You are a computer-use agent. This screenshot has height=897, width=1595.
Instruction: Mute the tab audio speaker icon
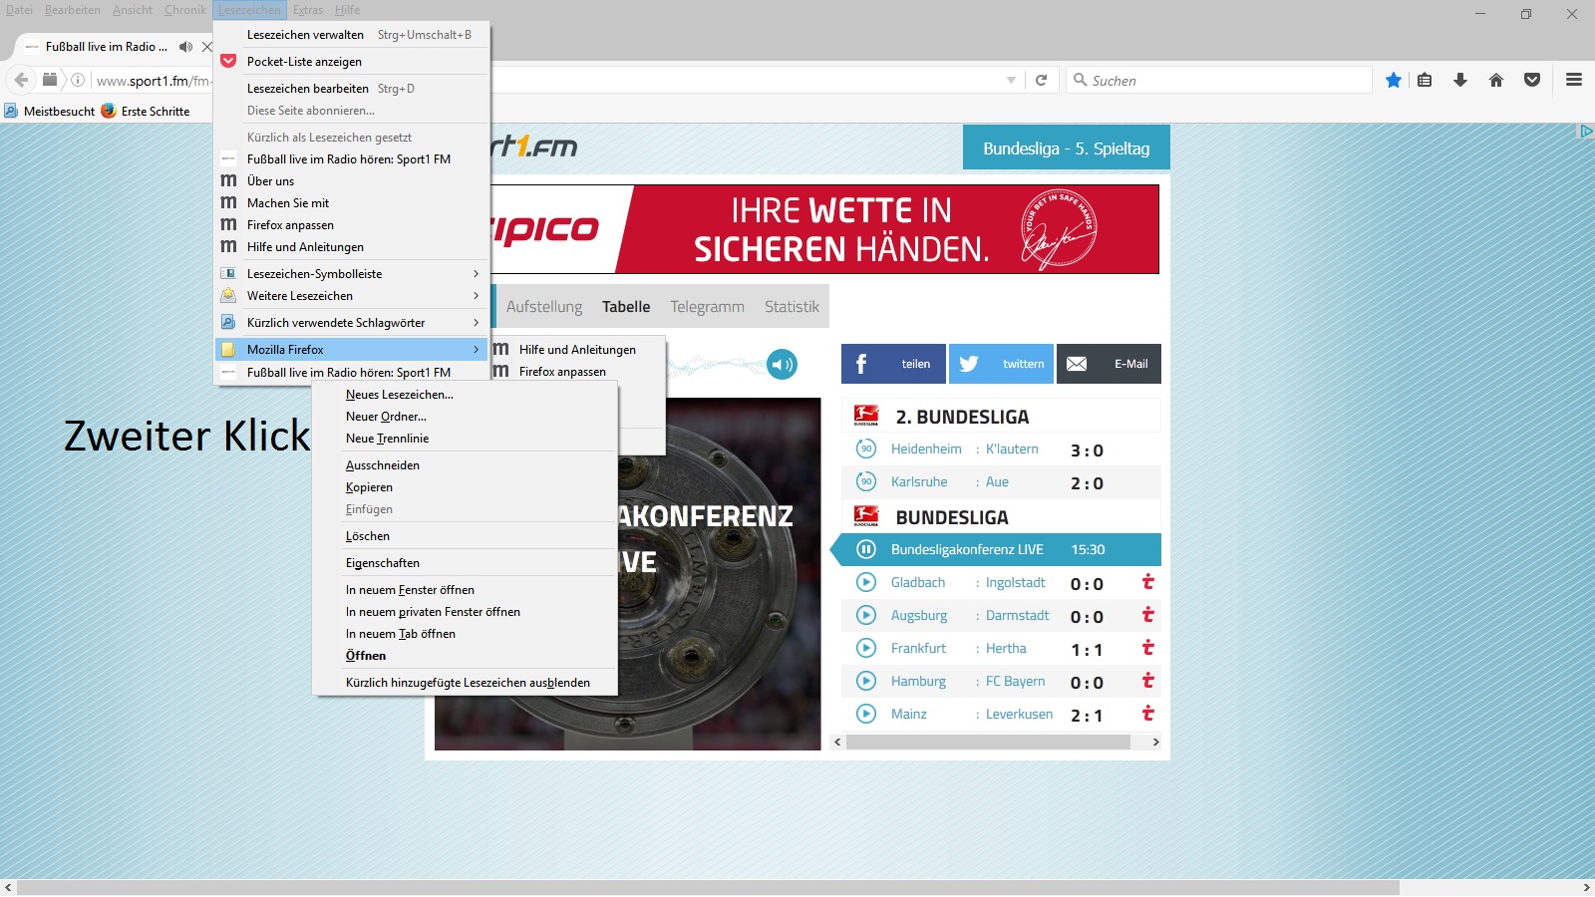click(185, 47)
